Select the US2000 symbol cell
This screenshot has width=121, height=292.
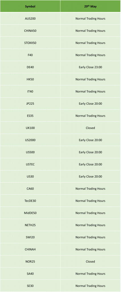[x=30, y=140]
